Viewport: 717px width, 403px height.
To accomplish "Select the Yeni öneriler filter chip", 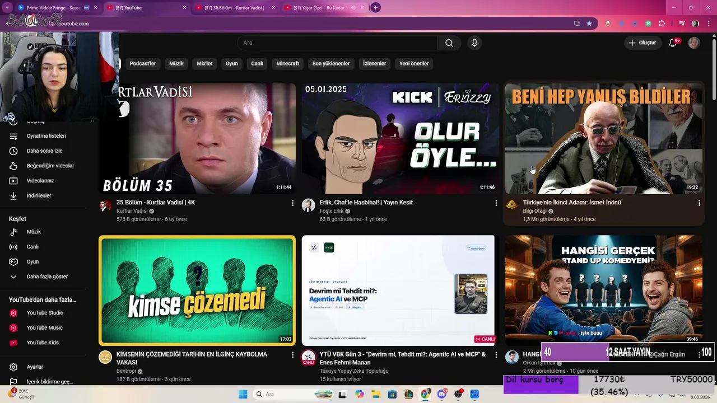I will coord(414,64).
